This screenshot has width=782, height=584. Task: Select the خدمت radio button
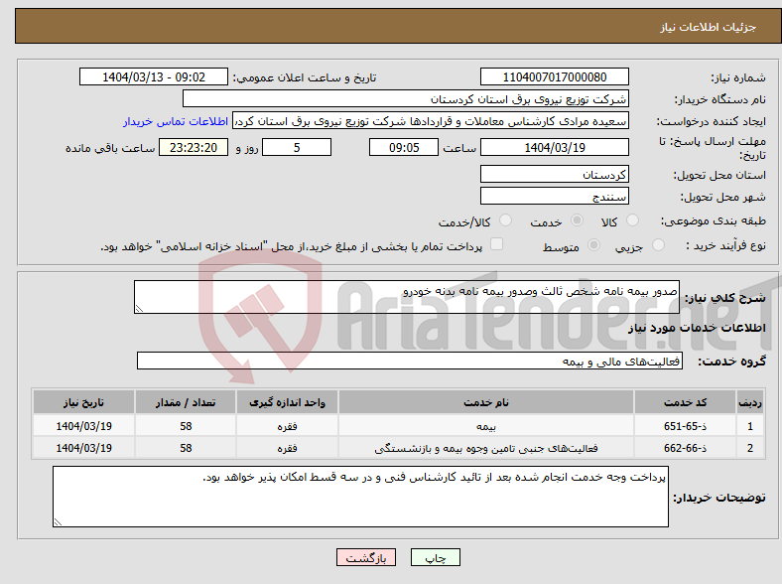tap(577, 220)
